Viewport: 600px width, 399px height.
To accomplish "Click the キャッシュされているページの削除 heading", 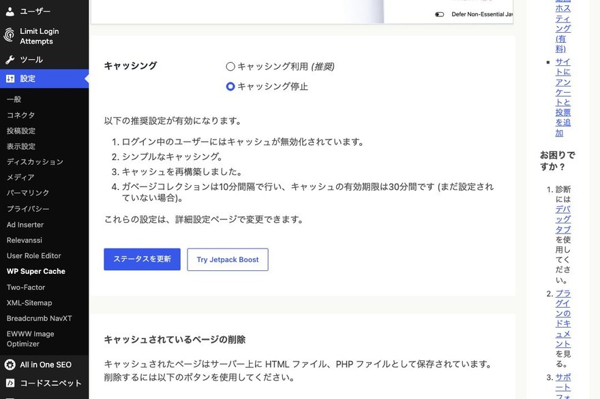I will (175, 340).
